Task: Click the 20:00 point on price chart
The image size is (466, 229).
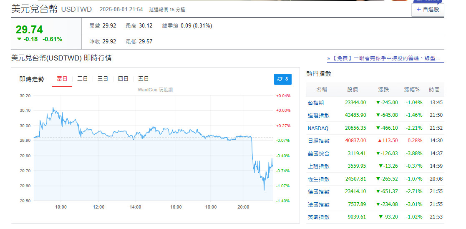Action: click(243, 136)
